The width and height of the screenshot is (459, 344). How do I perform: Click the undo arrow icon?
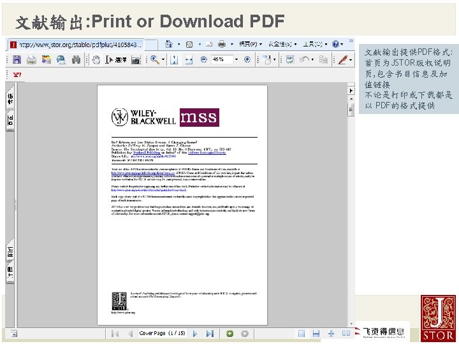click(x=305, y=60)
